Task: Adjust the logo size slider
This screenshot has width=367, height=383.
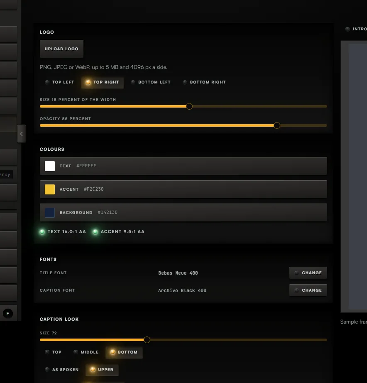Action: click(183, 106)
